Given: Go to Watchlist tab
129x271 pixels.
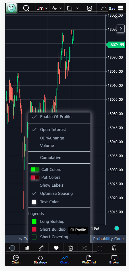Looking at the screenshot, I should (x=89, y=260).
